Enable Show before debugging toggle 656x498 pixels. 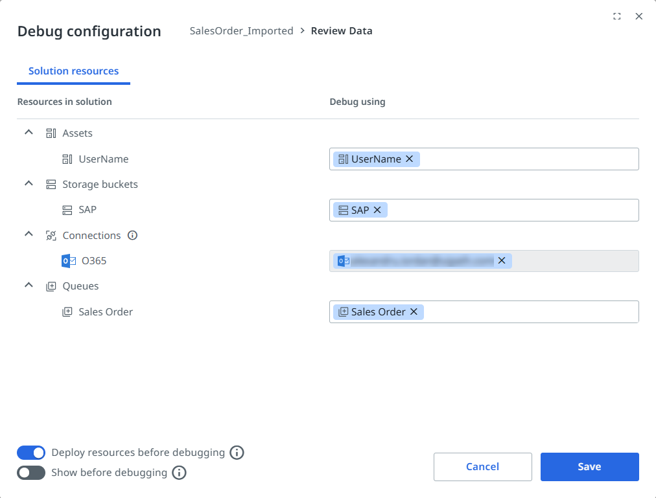[31, 473]
